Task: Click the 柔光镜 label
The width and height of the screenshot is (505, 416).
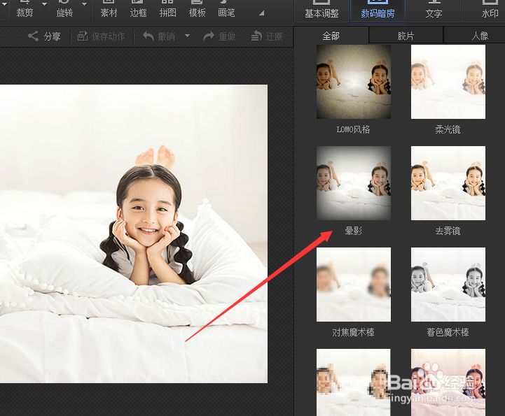Action: 448,129
